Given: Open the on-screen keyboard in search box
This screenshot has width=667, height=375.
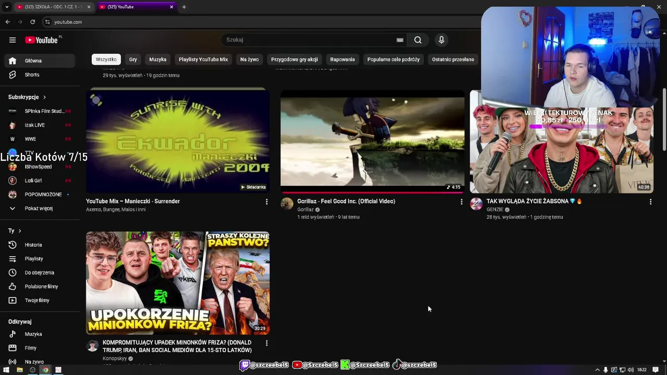Looking at the screenshot, I should click(400, 40).
